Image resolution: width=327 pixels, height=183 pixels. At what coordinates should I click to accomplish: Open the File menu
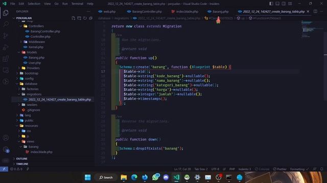point(12,4)
